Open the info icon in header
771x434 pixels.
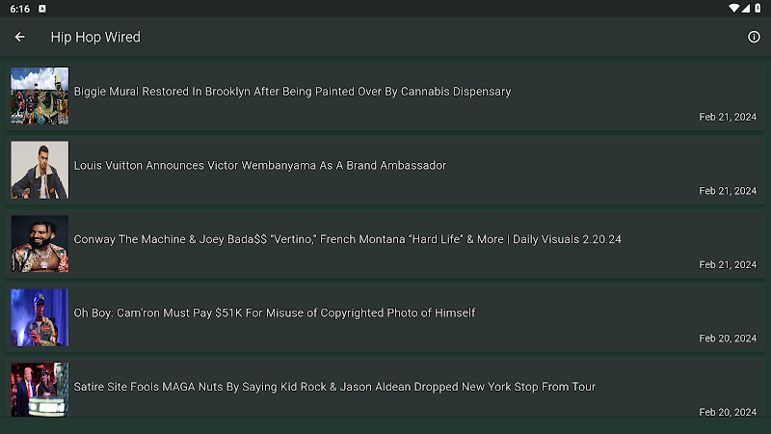click(x=754, y=37)
